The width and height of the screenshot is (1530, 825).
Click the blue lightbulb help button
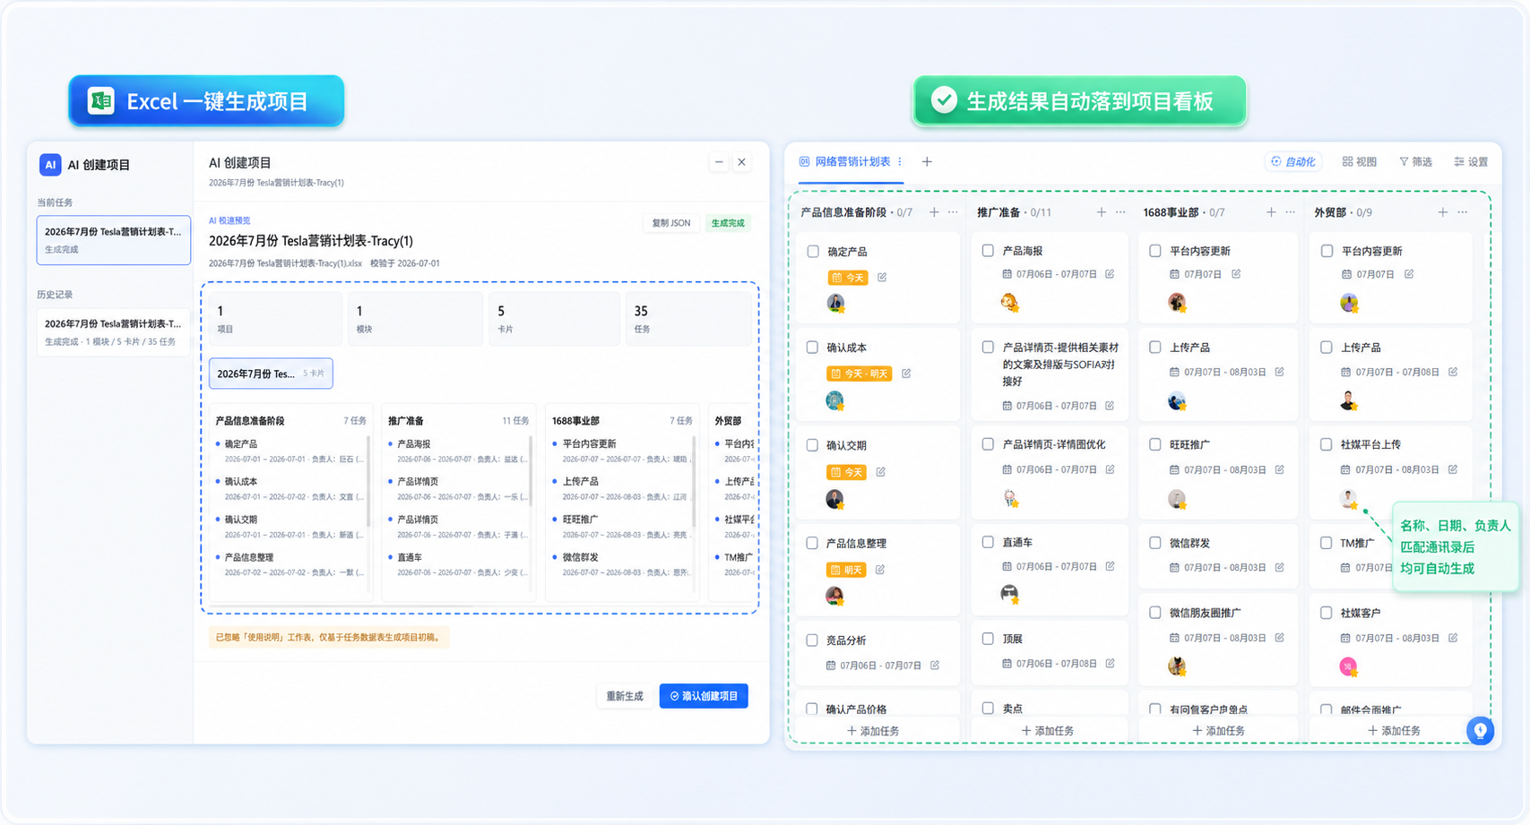tap(1480, 731)
